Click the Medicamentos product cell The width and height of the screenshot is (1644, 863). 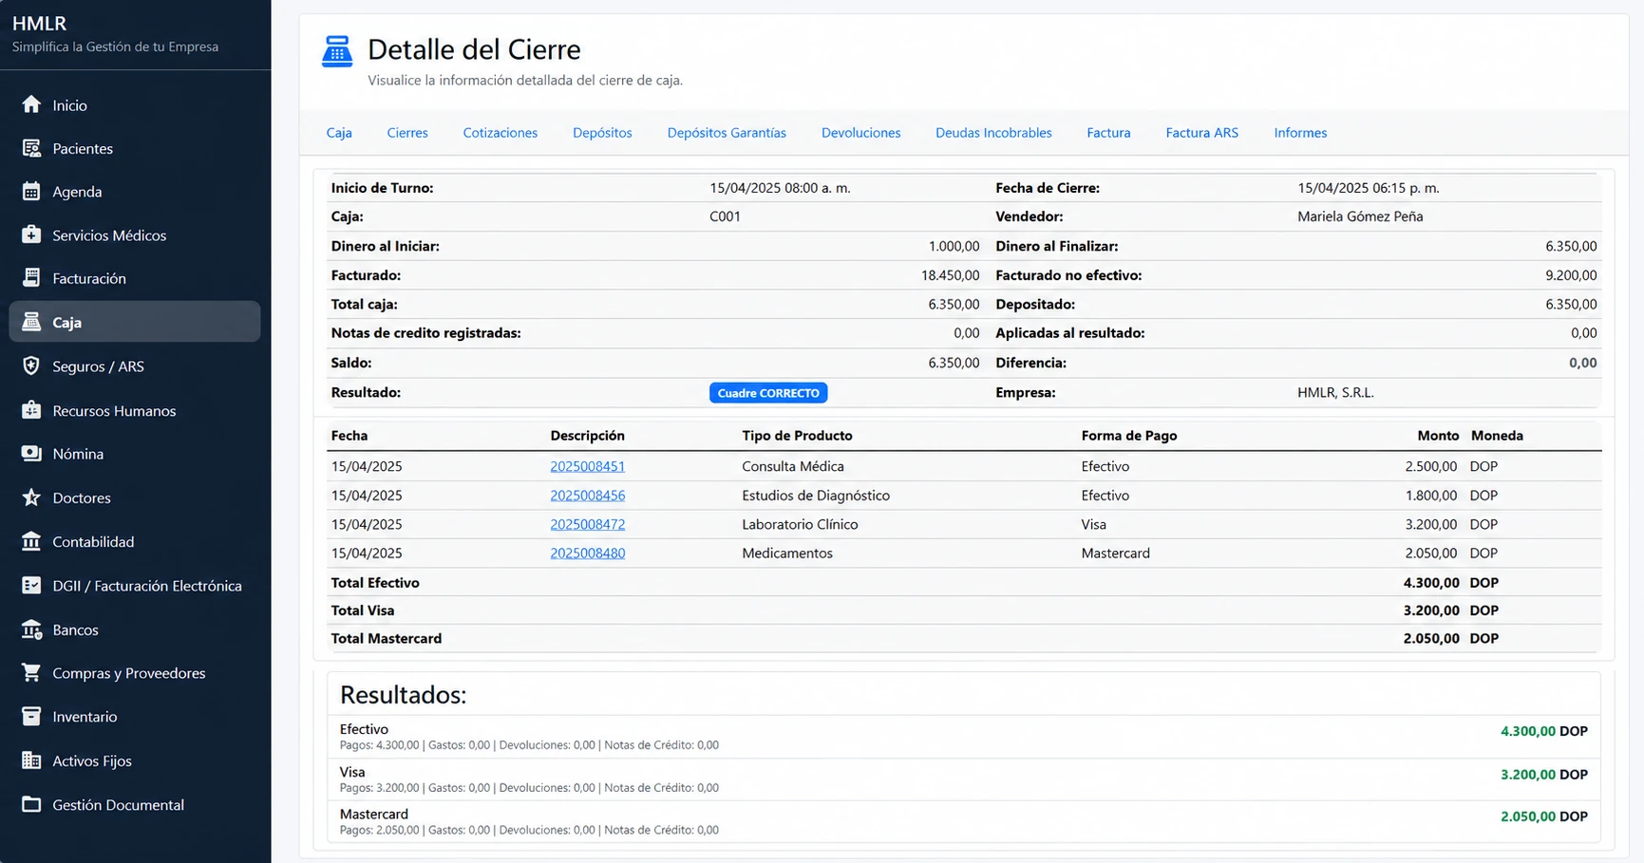click(x=787, y=553)
